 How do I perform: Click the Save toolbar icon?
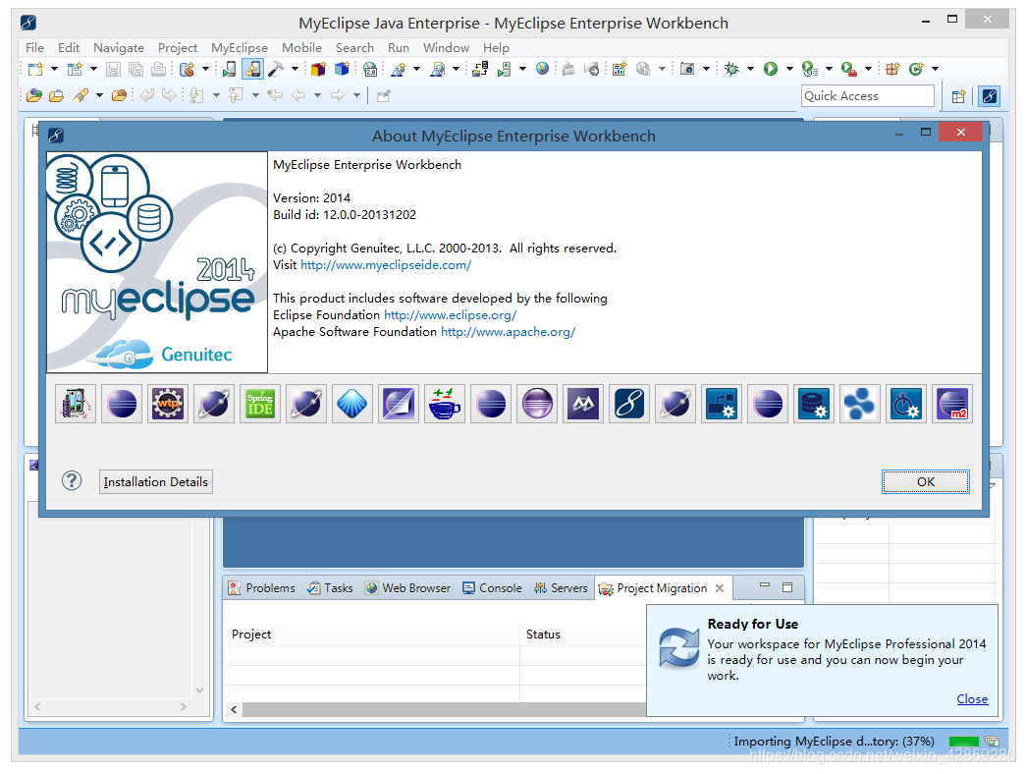click(x=111, y=69)
